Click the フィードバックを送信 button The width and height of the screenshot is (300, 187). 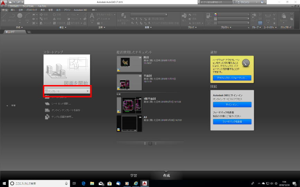[x=232, y=122]
